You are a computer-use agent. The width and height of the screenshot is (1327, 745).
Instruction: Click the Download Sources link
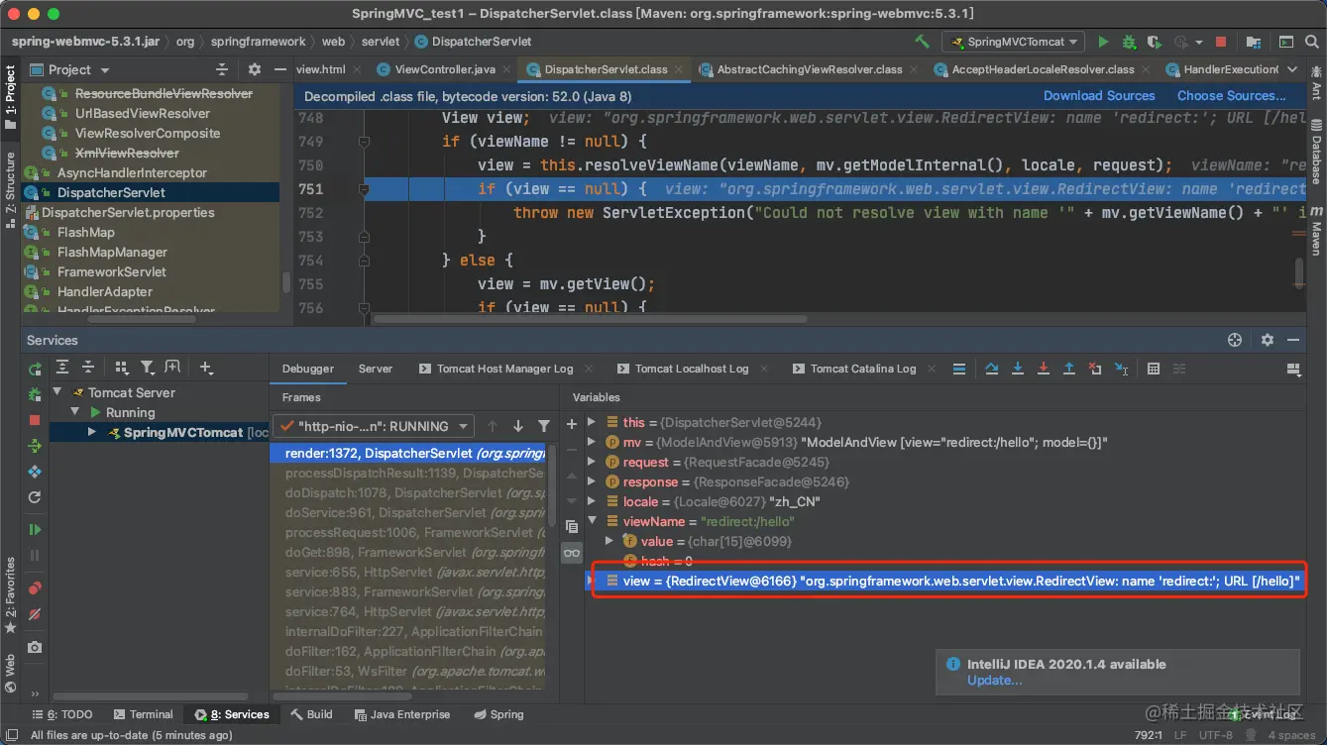tap(1099, 96)
